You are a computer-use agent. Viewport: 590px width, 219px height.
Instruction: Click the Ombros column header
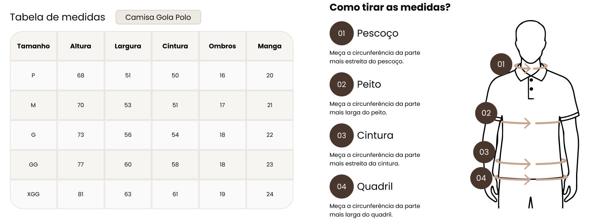(x=222, y=46)
